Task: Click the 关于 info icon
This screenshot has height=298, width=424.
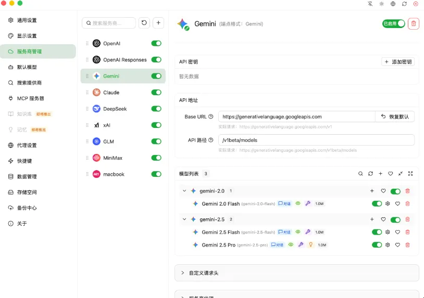Action: [11, 224]
